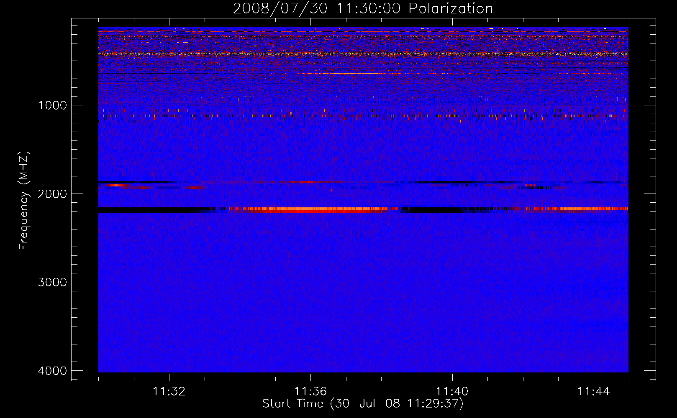Click the "2000" frequency tick label
The image size is (677, 418).
pos(52,194)
